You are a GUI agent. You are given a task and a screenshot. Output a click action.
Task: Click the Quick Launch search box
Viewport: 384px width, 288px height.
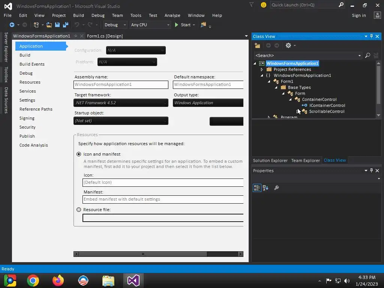304,4
